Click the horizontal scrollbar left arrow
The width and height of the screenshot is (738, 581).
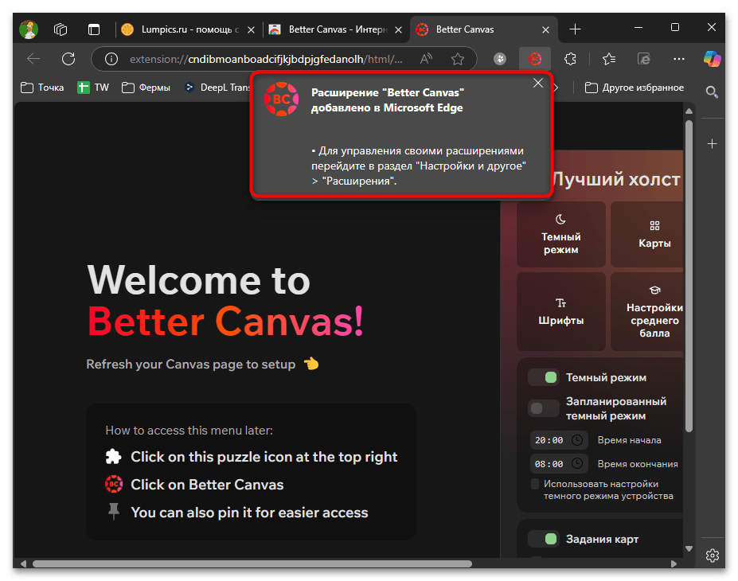click(23, 563)
